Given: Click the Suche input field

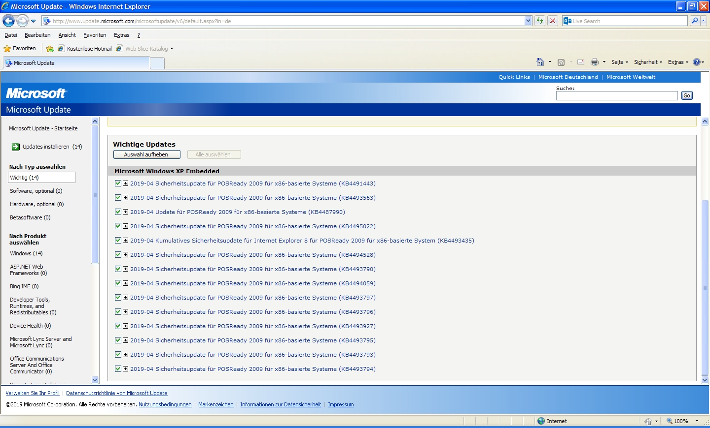Looking at the screenshot, I should pyautogui.click(x=617, y=95).
